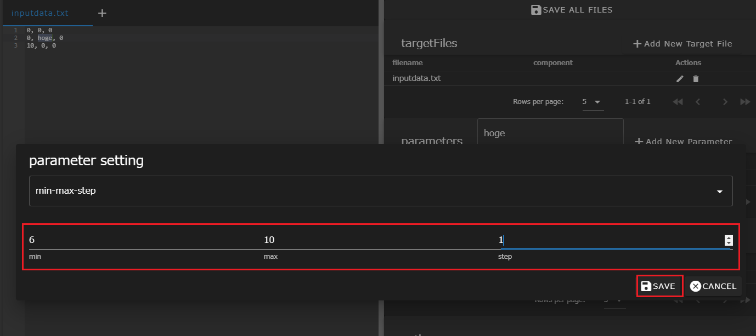Viewport: 756px width, 336px height.
Task: Focus the min input field
Action: point(143,240)
